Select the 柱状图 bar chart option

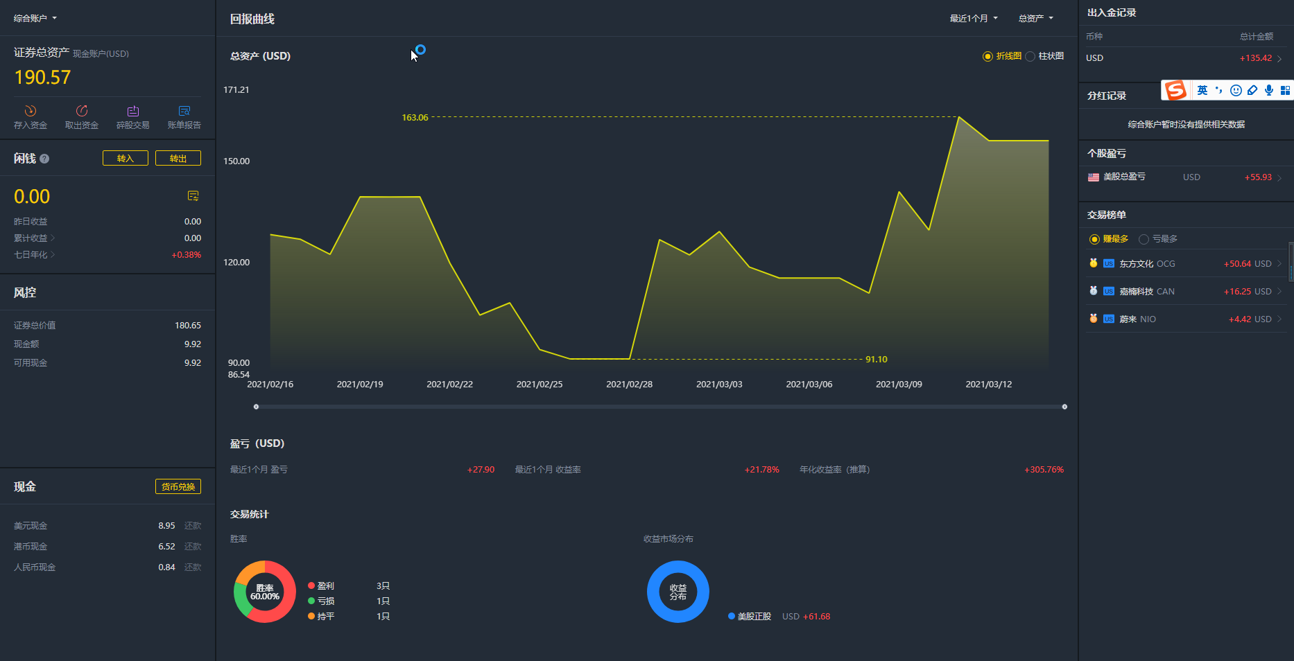(x=1044, y=56)
